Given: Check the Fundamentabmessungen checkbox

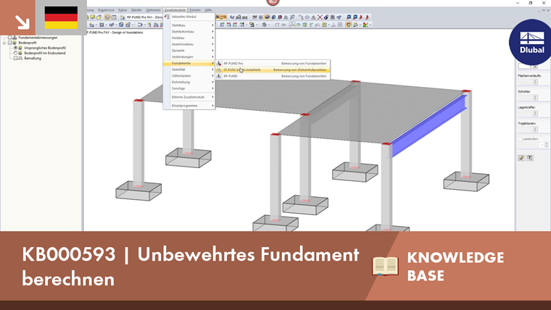Looking at the screenshot, I should [x=10, y=38].
